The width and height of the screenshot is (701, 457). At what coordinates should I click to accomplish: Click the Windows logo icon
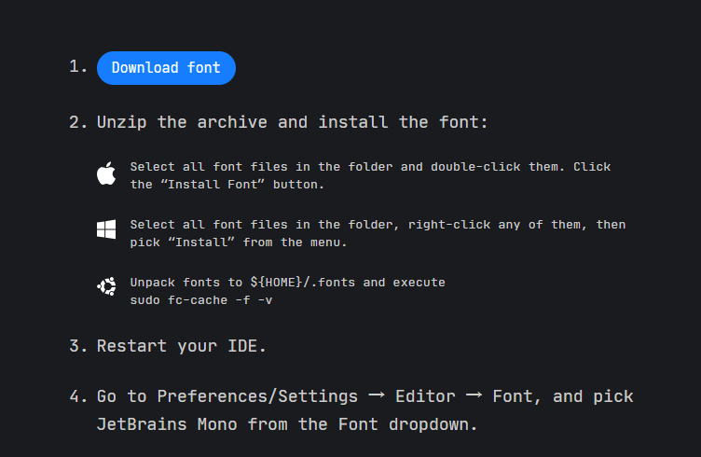tap(106, 231)
